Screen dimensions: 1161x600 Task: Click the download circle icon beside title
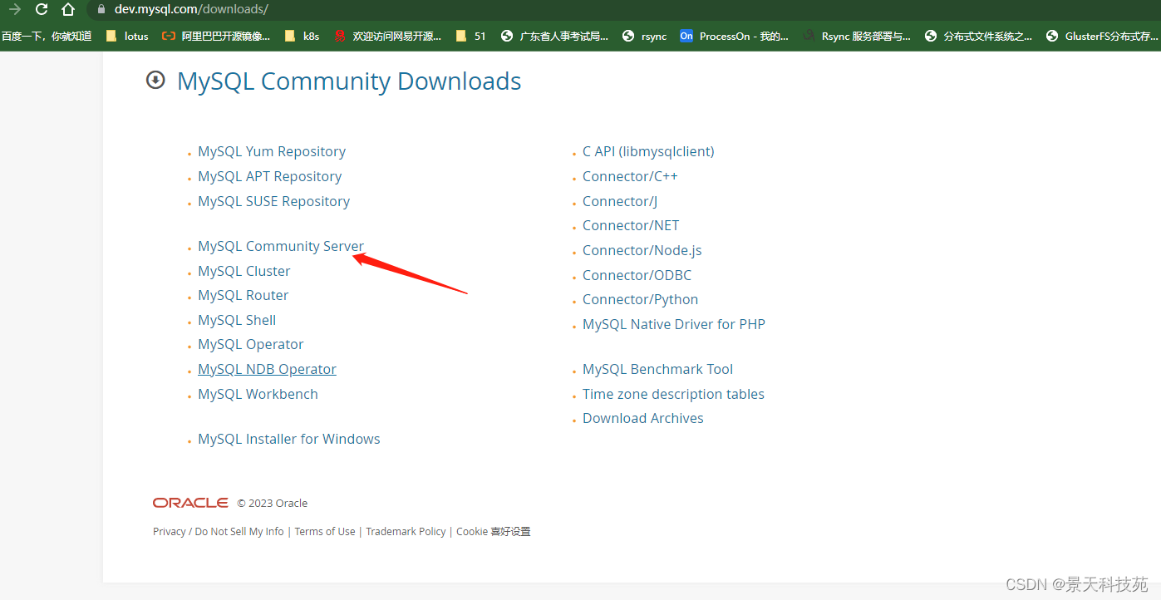point(155,80)
